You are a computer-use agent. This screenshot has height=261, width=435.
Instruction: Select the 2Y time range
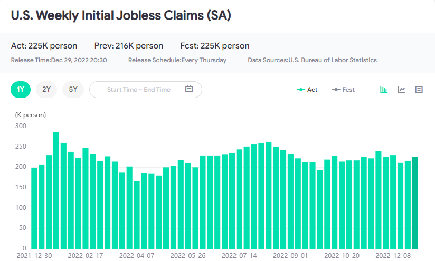[46, 89]
